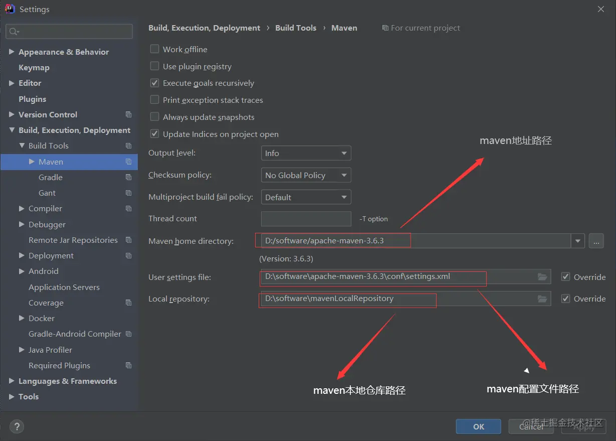Click the IntelliJ logo in title bar
This screenshot has height=441, width=616.
coord(10,9)
